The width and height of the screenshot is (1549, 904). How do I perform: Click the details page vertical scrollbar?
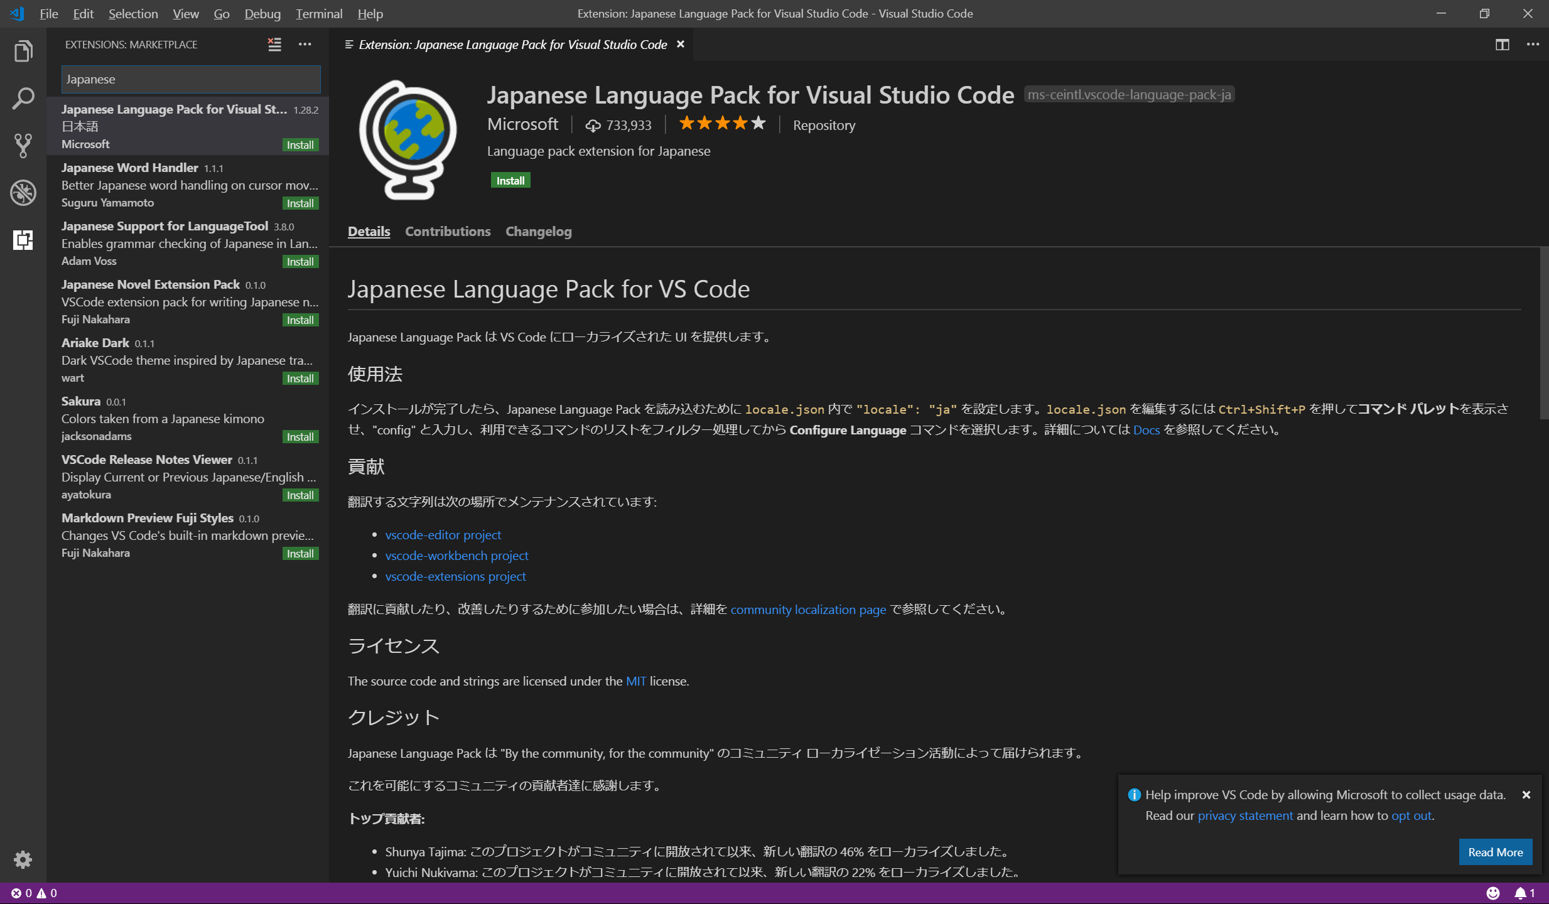pyautogui.click(x=1544, y=333)
